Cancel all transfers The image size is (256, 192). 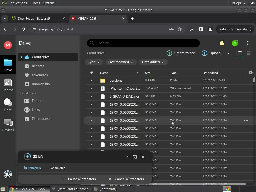[126, 179]
